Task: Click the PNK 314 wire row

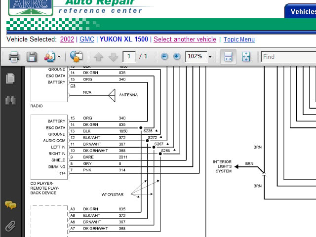Action: tap(104, 170)
